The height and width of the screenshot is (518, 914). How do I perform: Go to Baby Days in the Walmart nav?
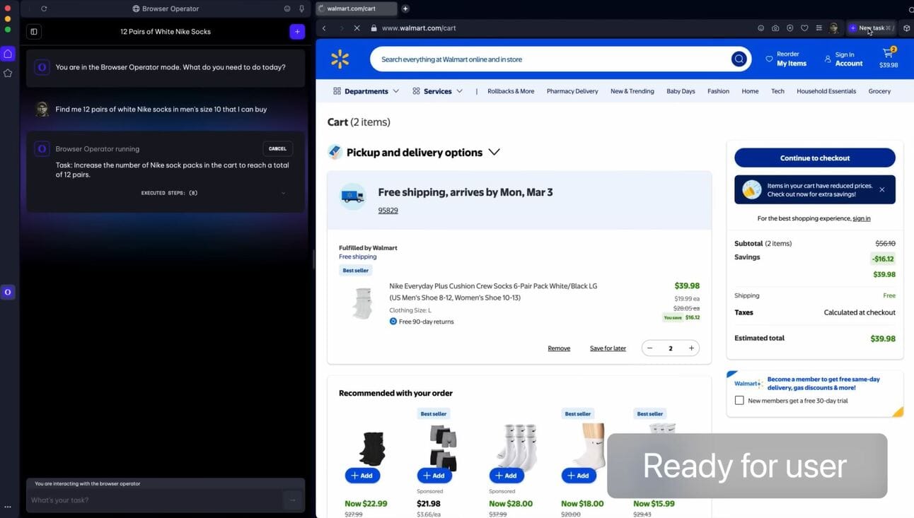pos(681,91)
